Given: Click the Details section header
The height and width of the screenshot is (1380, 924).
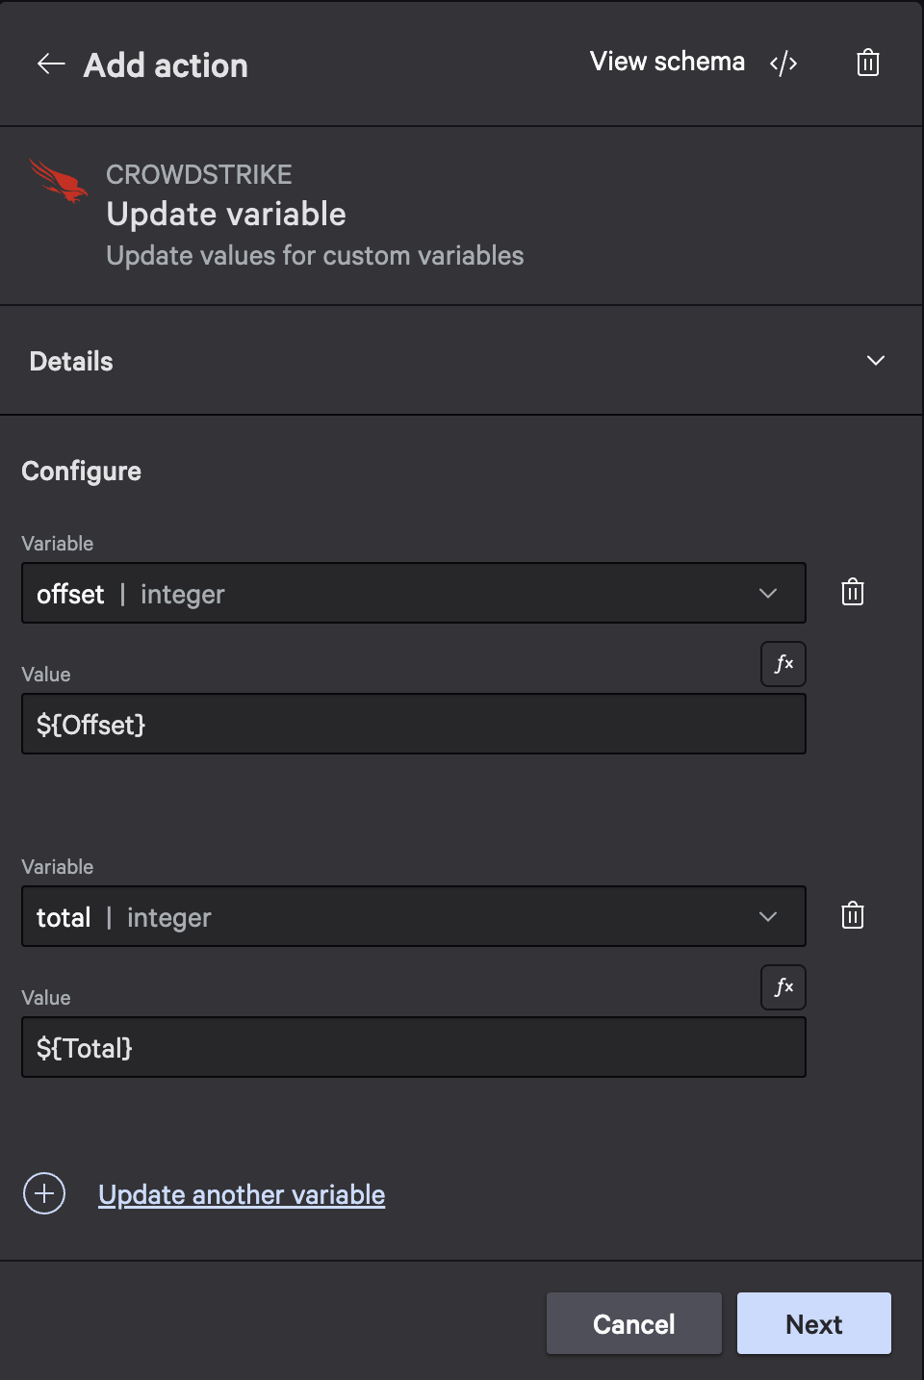Looking at the screenshot, I should [70, 360].
